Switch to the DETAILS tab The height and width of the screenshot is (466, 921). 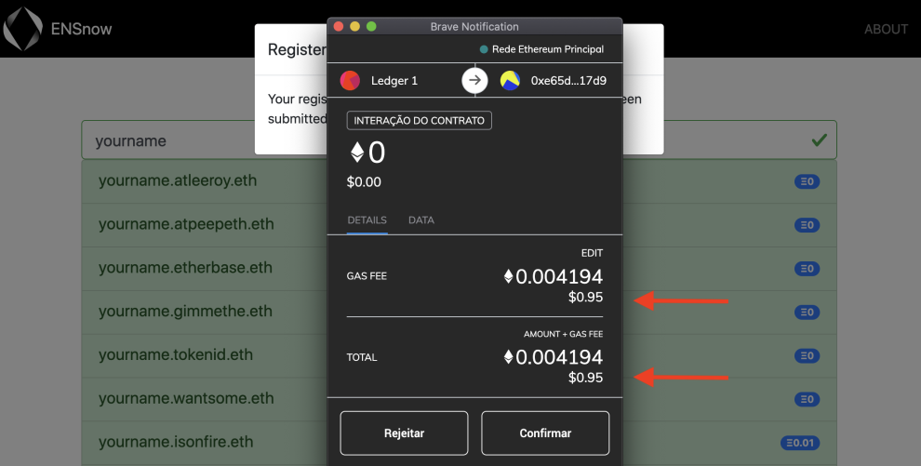point(367,220)
